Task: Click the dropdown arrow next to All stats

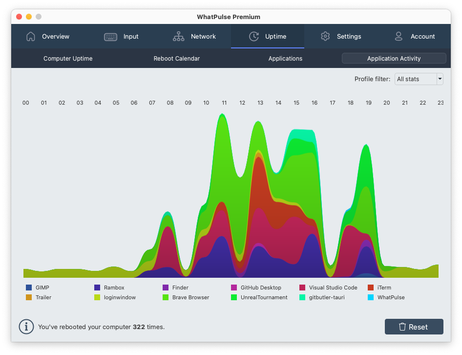Action: 439,78
